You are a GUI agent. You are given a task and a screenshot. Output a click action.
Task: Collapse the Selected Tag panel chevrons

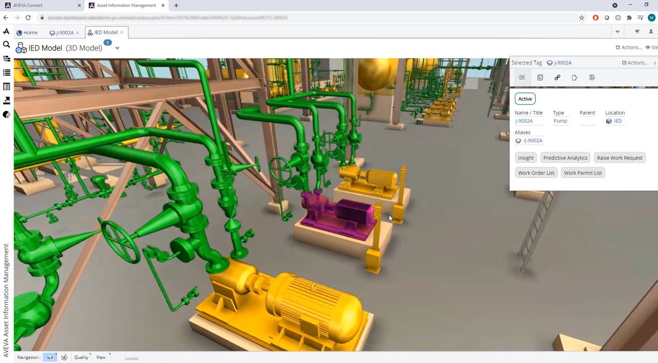655,63
